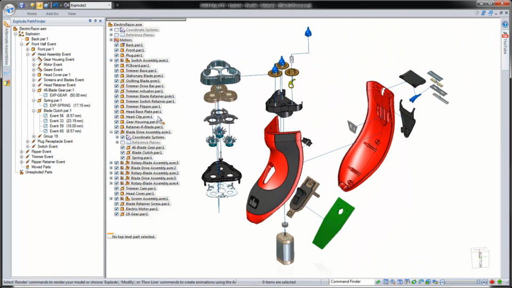The width and height of the screenshot is (512, 288).
Task: Click the Undo arrow icon
Action: [54, 5]
